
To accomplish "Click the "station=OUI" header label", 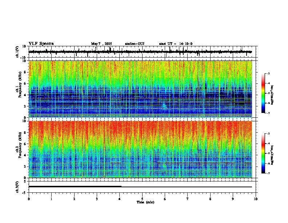I will pyautogui.click(x=135, y=44).
